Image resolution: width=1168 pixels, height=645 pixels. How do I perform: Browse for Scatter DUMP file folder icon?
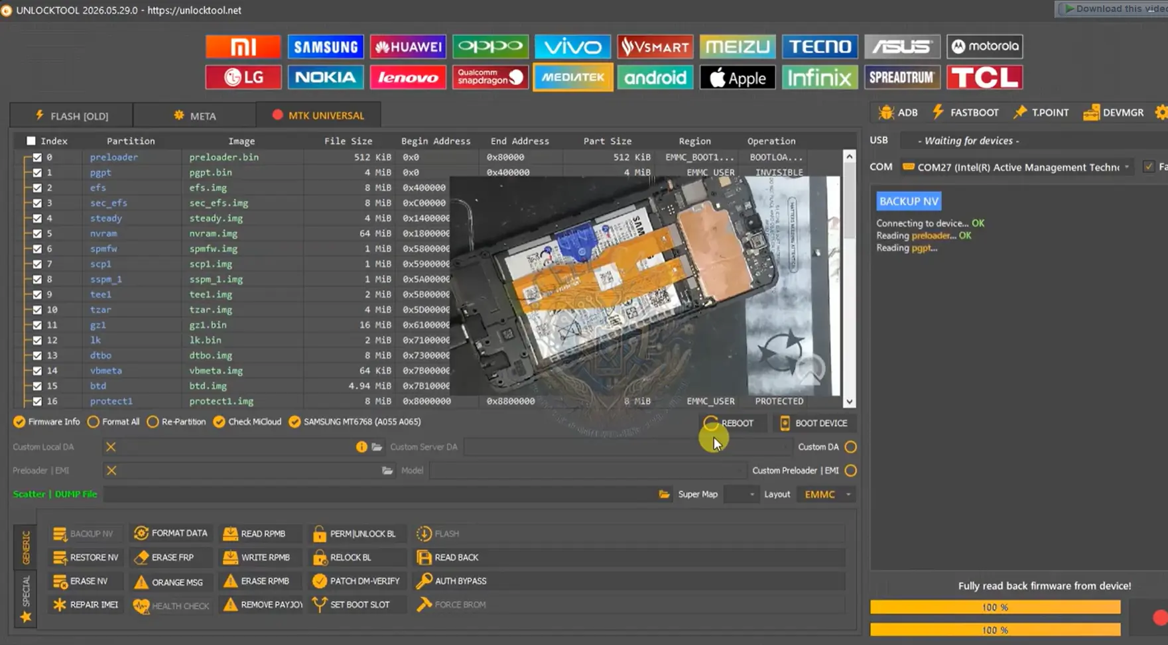(664, 494)
